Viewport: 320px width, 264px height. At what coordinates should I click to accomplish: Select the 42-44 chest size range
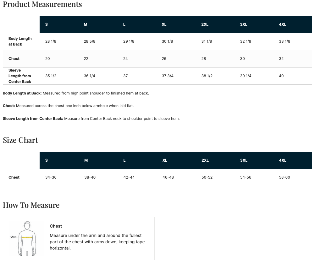tap(129, 177)
